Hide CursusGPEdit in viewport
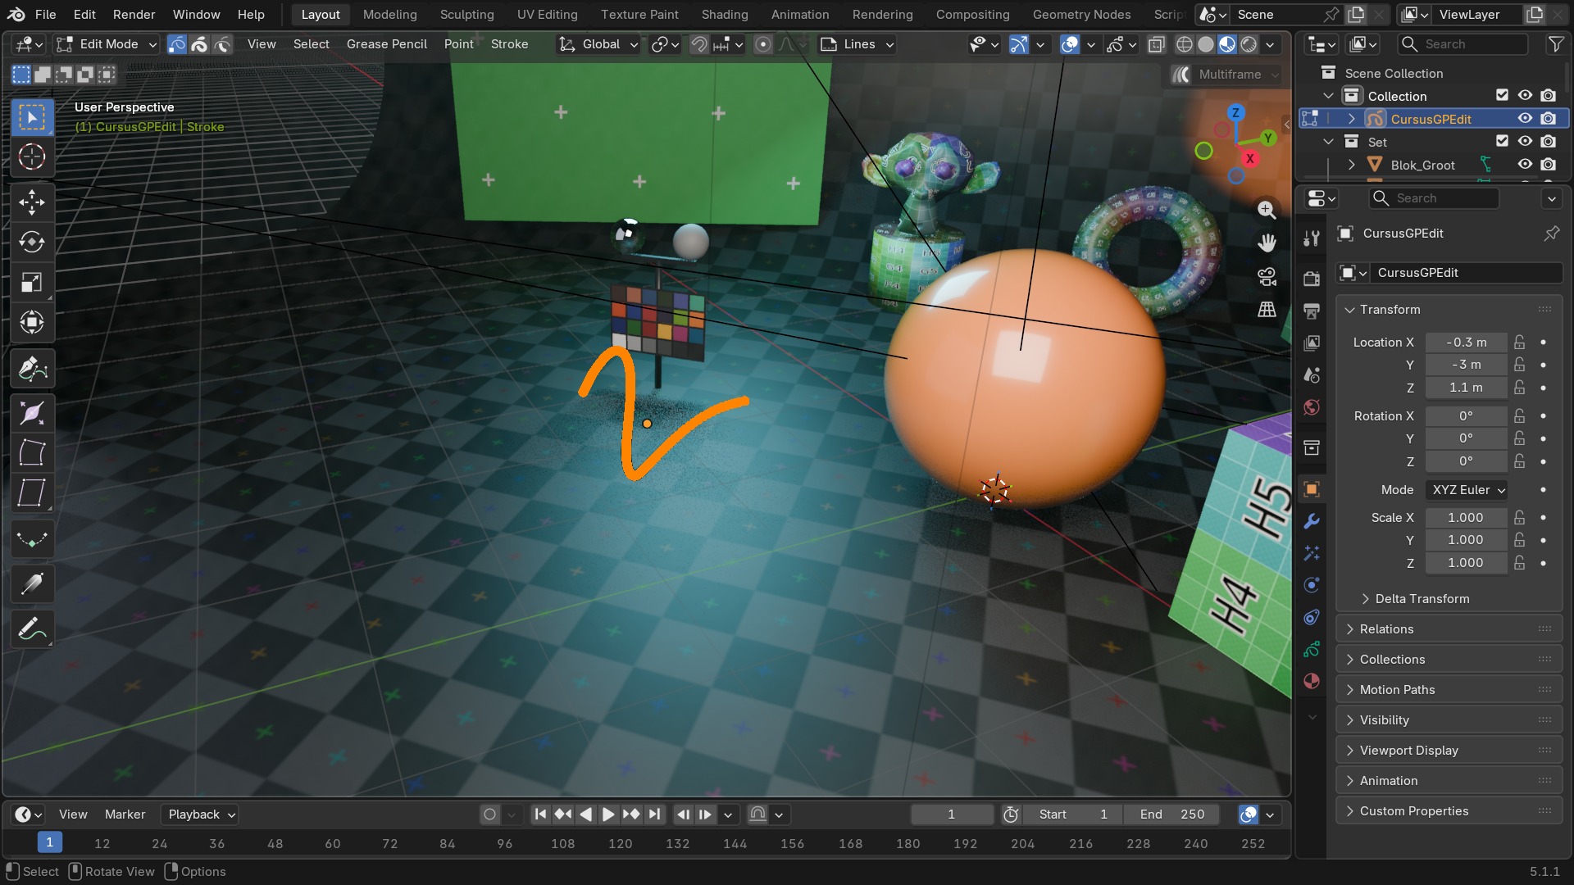The height and width of the screenshot is (885, 1574). click(1525, 119)
